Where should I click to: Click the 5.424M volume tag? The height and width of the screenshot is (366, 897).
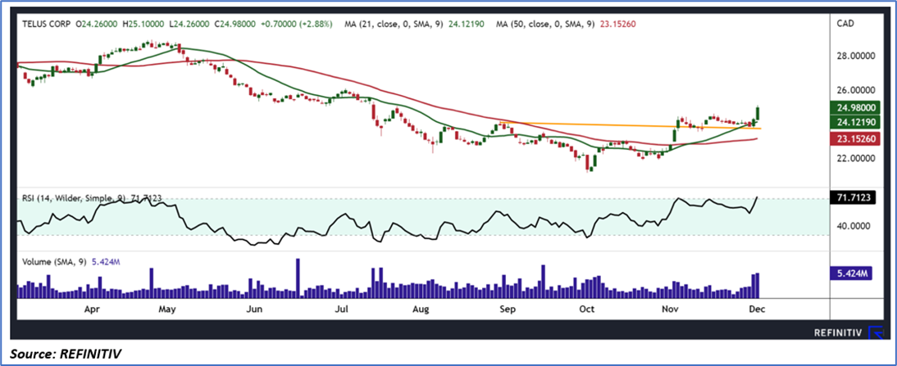coord(849,273)
